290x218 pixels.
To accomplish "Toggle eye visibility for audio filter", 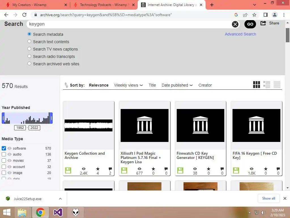I will coord(9,154).
